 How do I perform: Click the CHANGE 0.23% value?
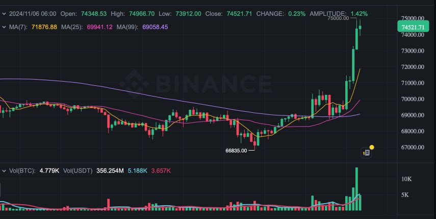click(297, 14)
